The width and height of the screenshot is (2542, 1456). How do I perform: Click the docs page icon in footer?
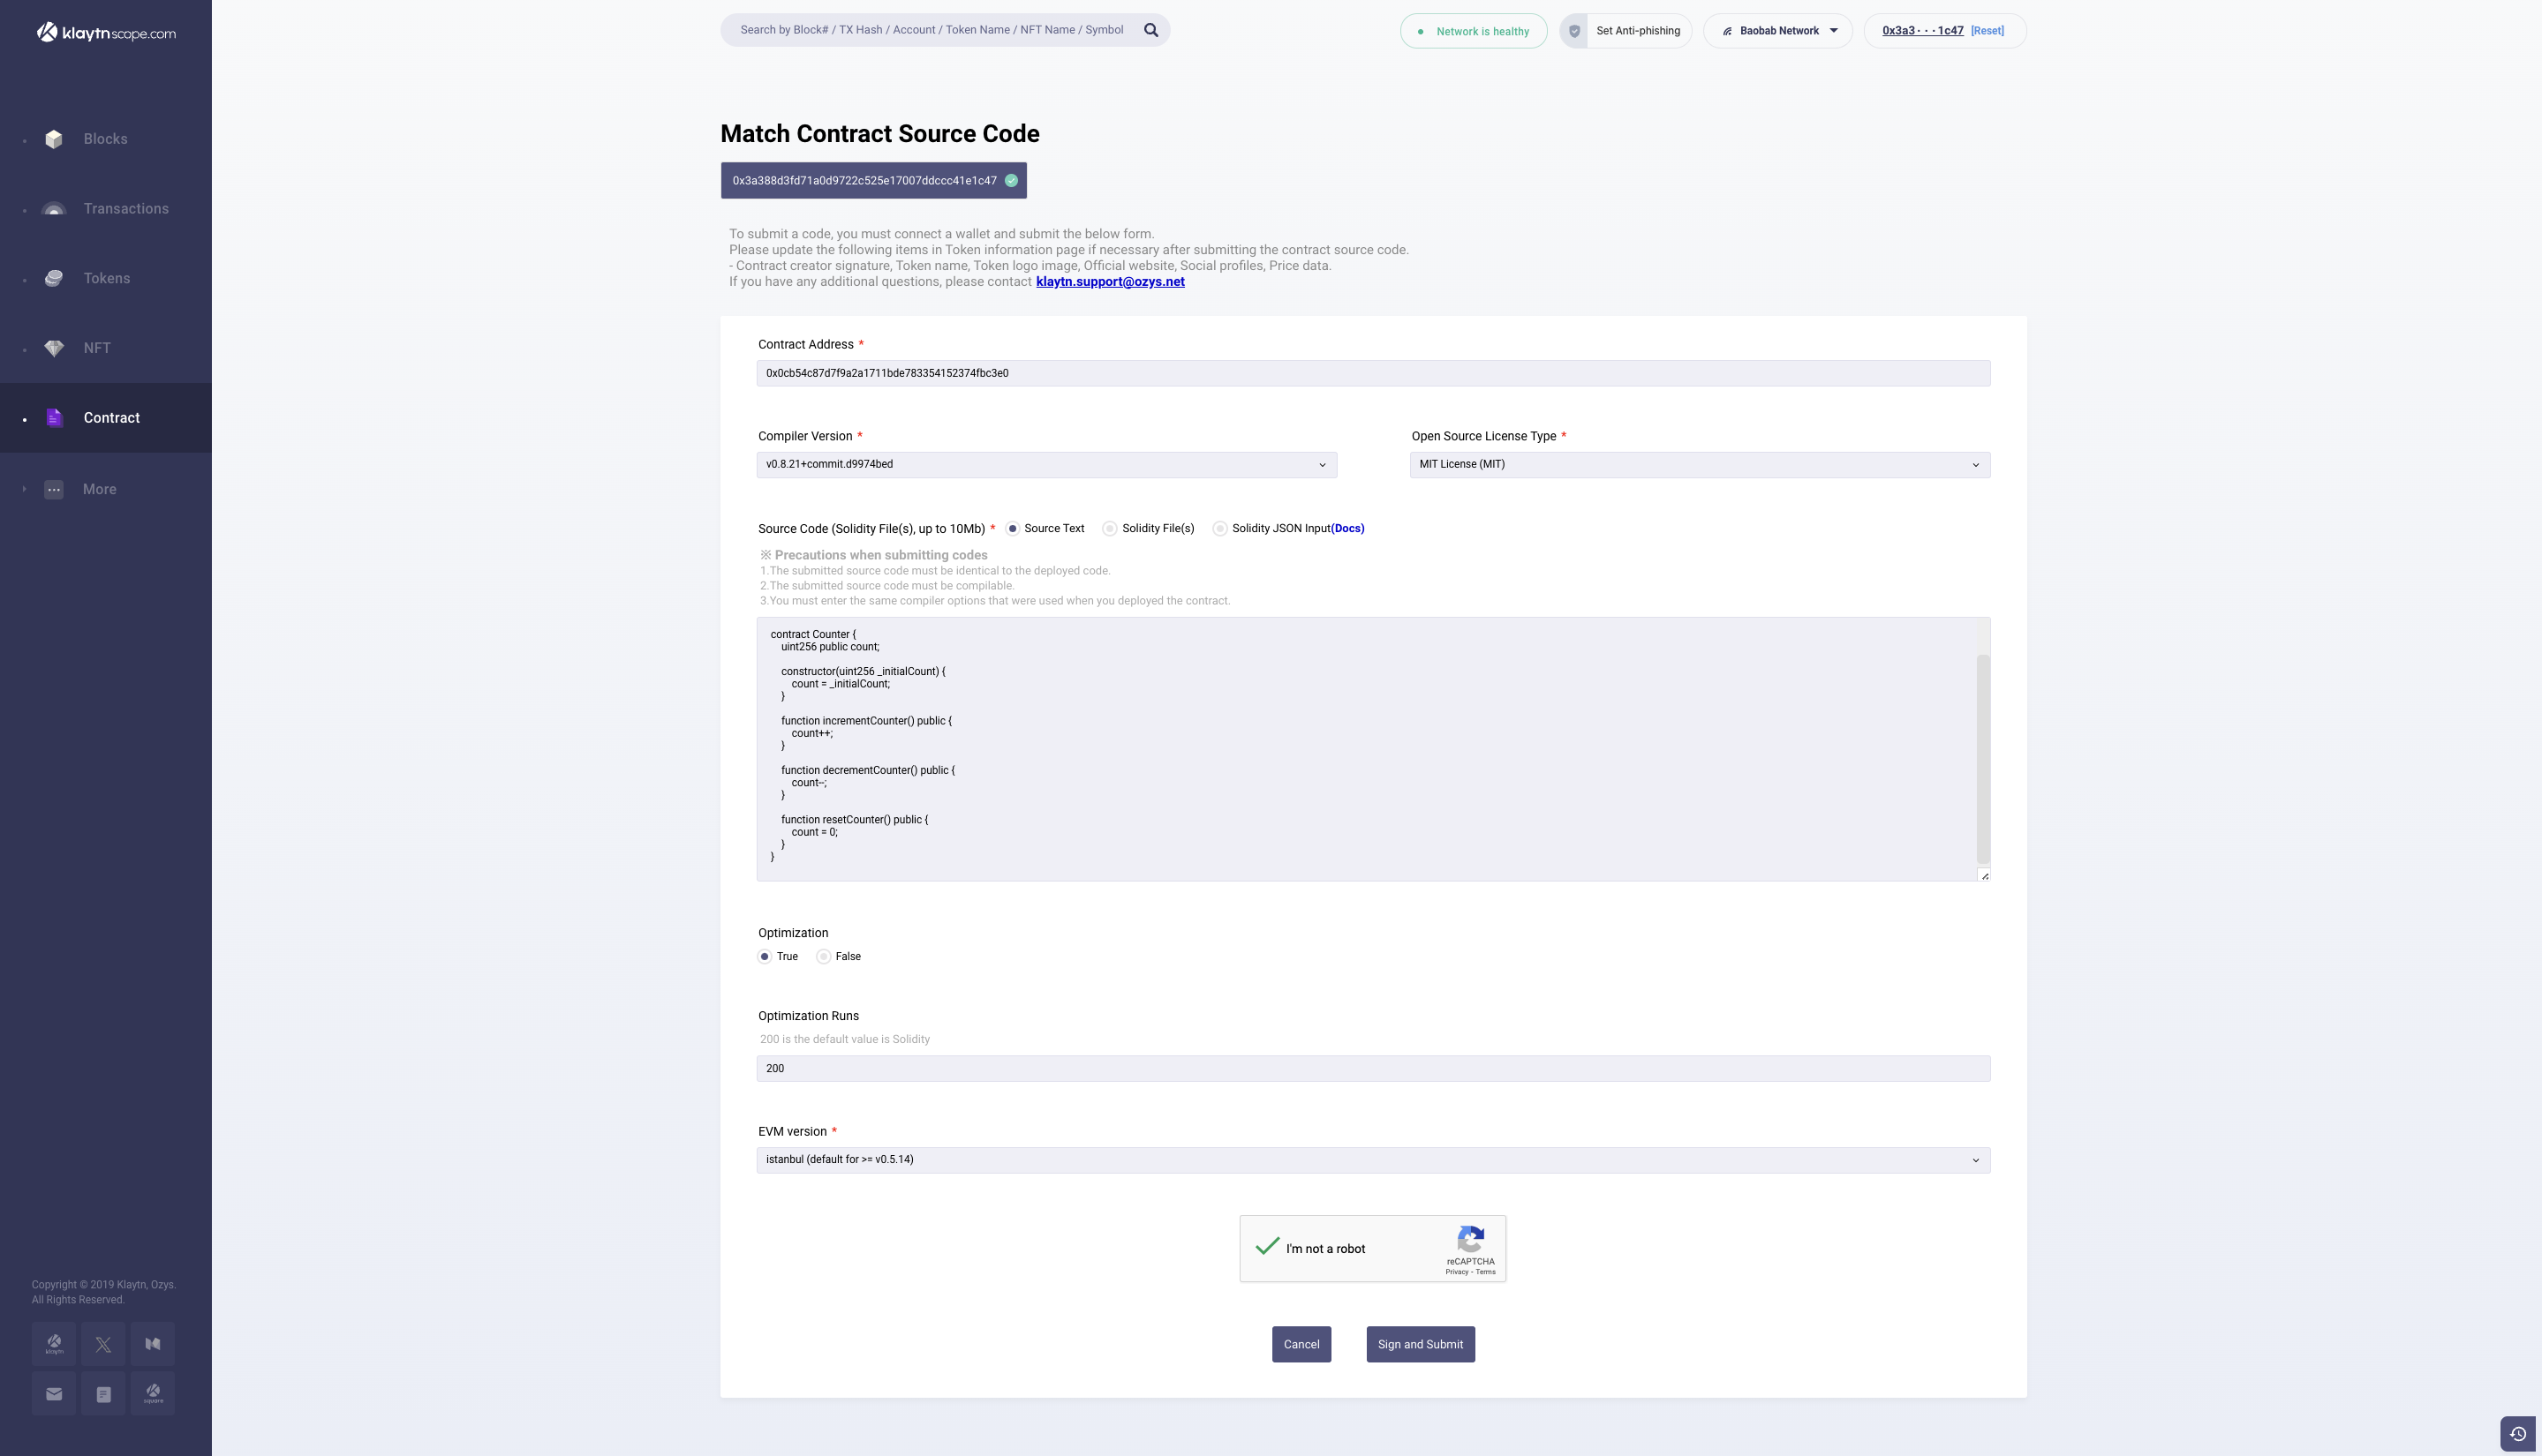pos(103,1393)
